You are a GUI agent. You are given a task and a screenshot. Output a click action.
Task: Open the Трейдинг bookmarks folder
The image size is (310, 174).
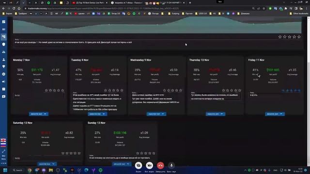pos(21,14)
